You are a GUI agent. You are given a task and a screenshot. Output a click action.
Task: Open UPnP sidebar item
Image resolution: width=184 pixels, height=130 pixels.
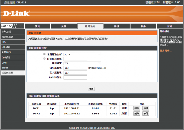(x=13, y=63)
